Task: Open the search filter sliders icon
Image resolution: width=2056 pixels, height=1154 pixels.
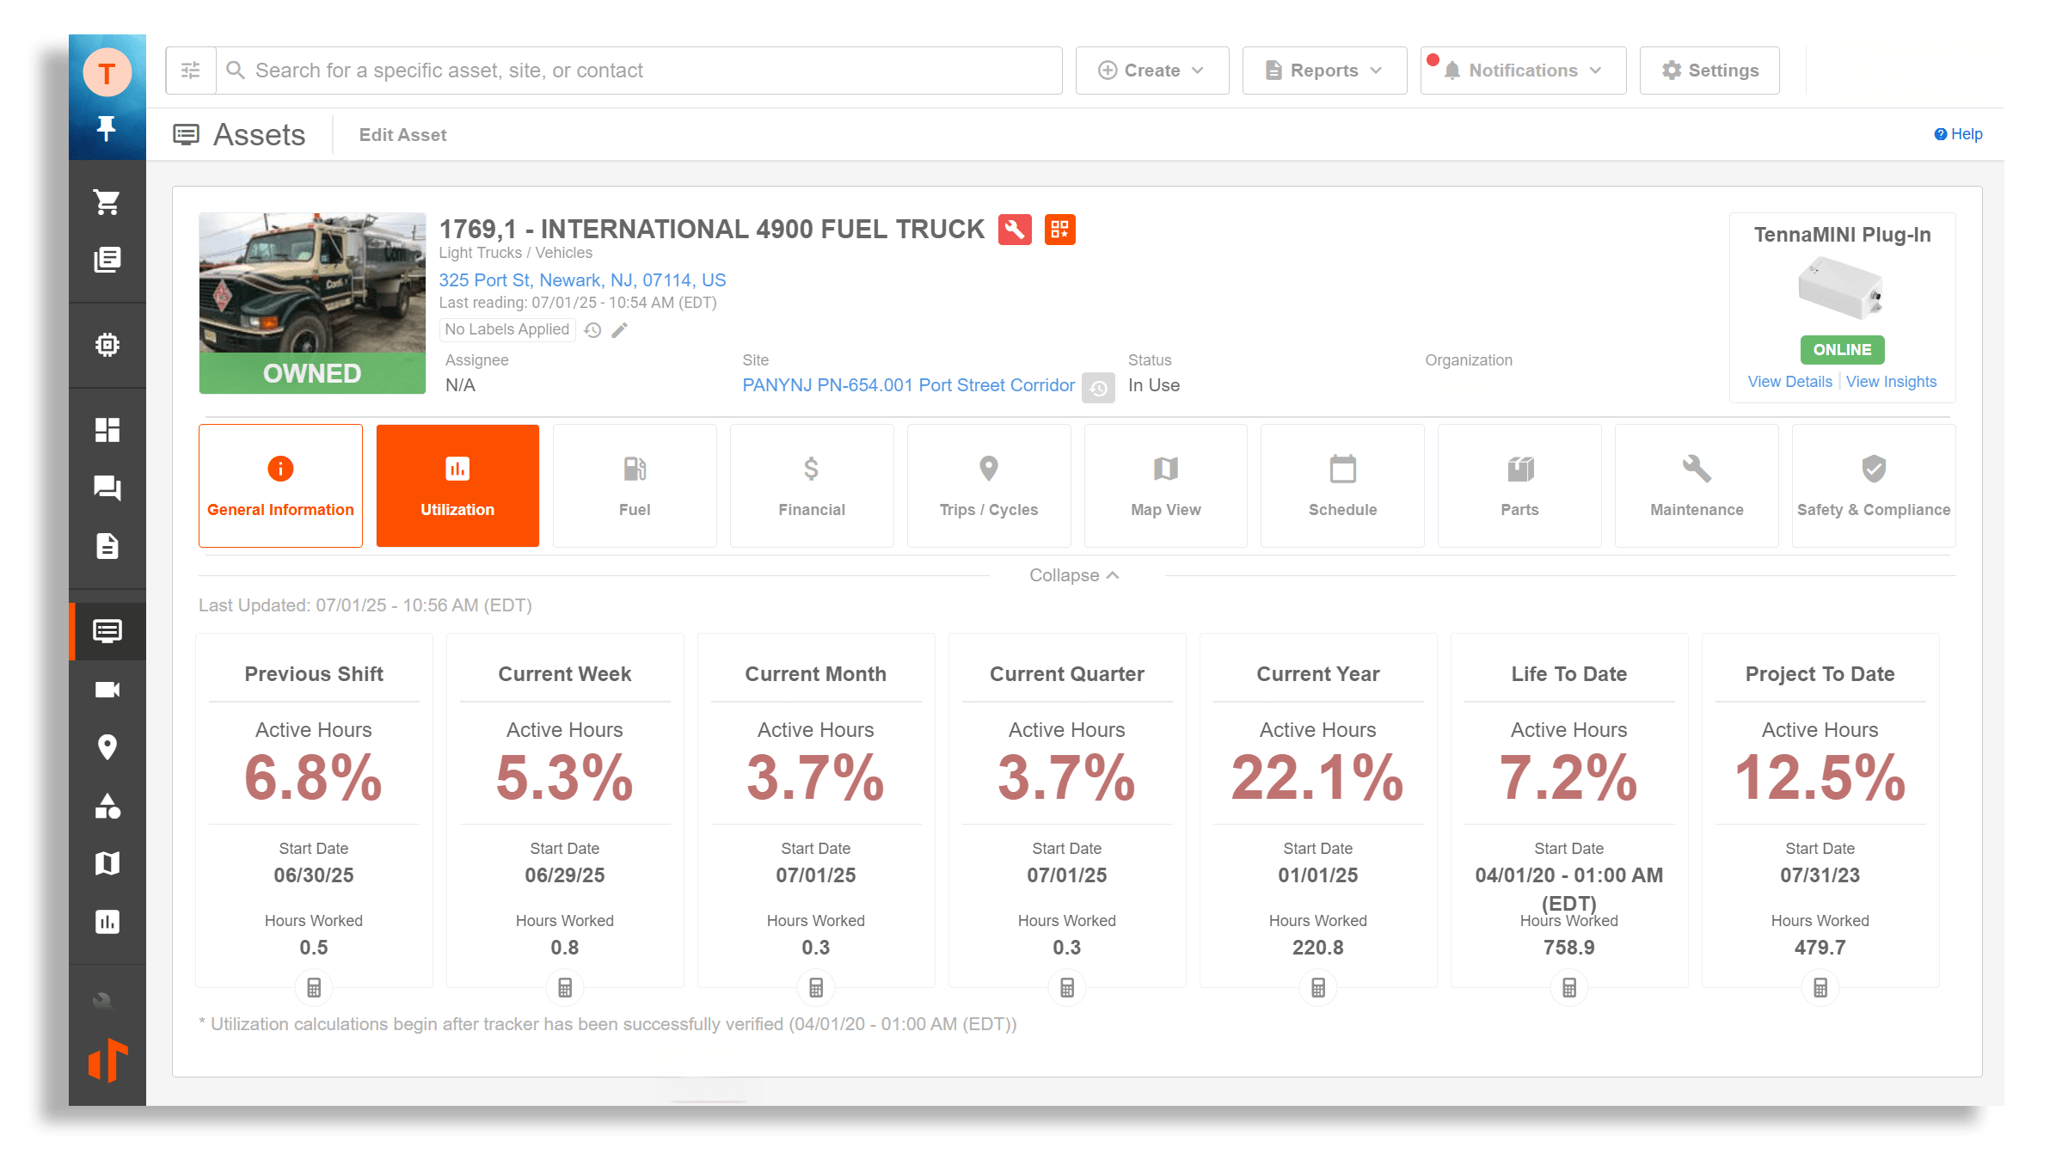Action: pos(191,71)
